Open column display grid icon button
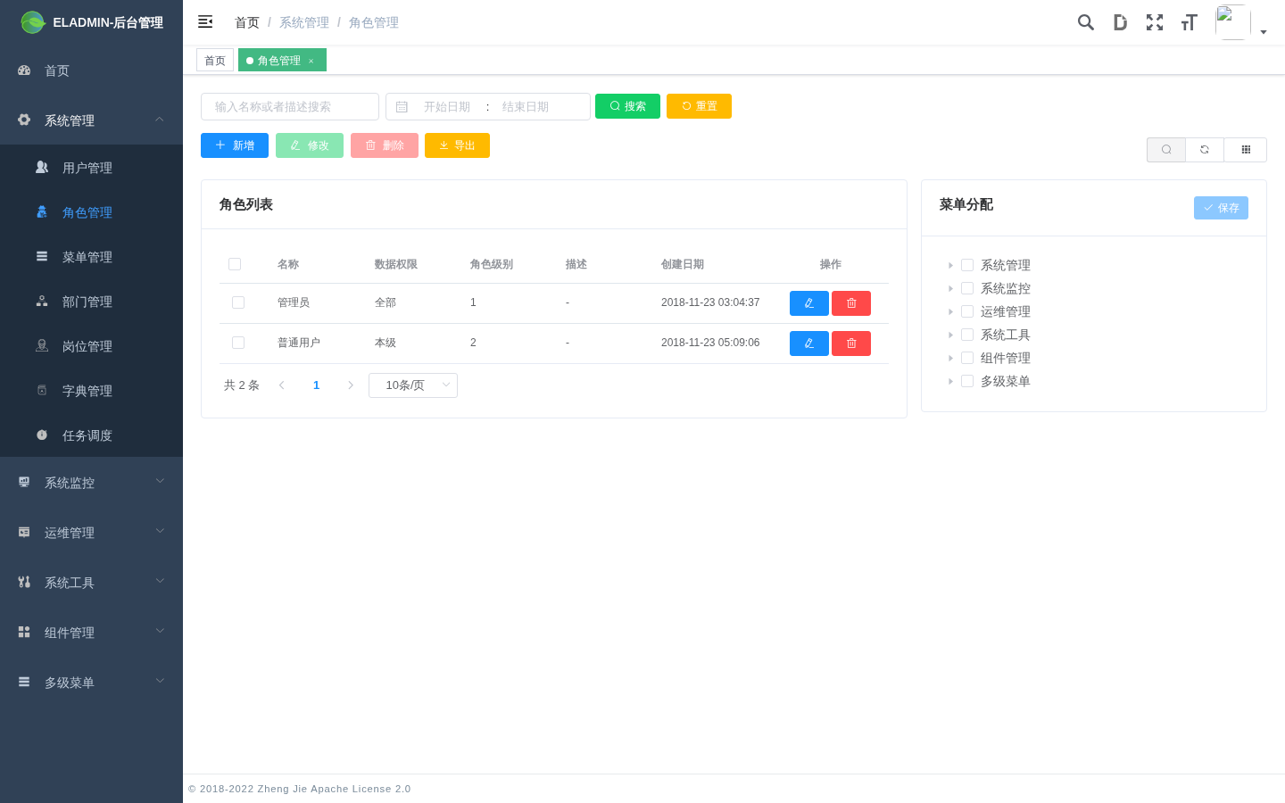 [1246, 150]
